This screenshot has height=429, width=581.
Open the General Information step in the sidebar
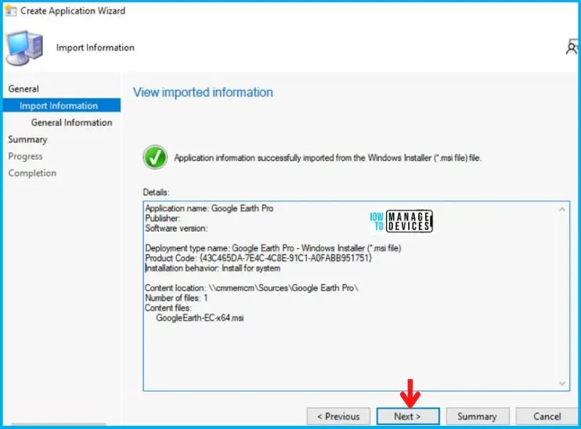(71, 123)
